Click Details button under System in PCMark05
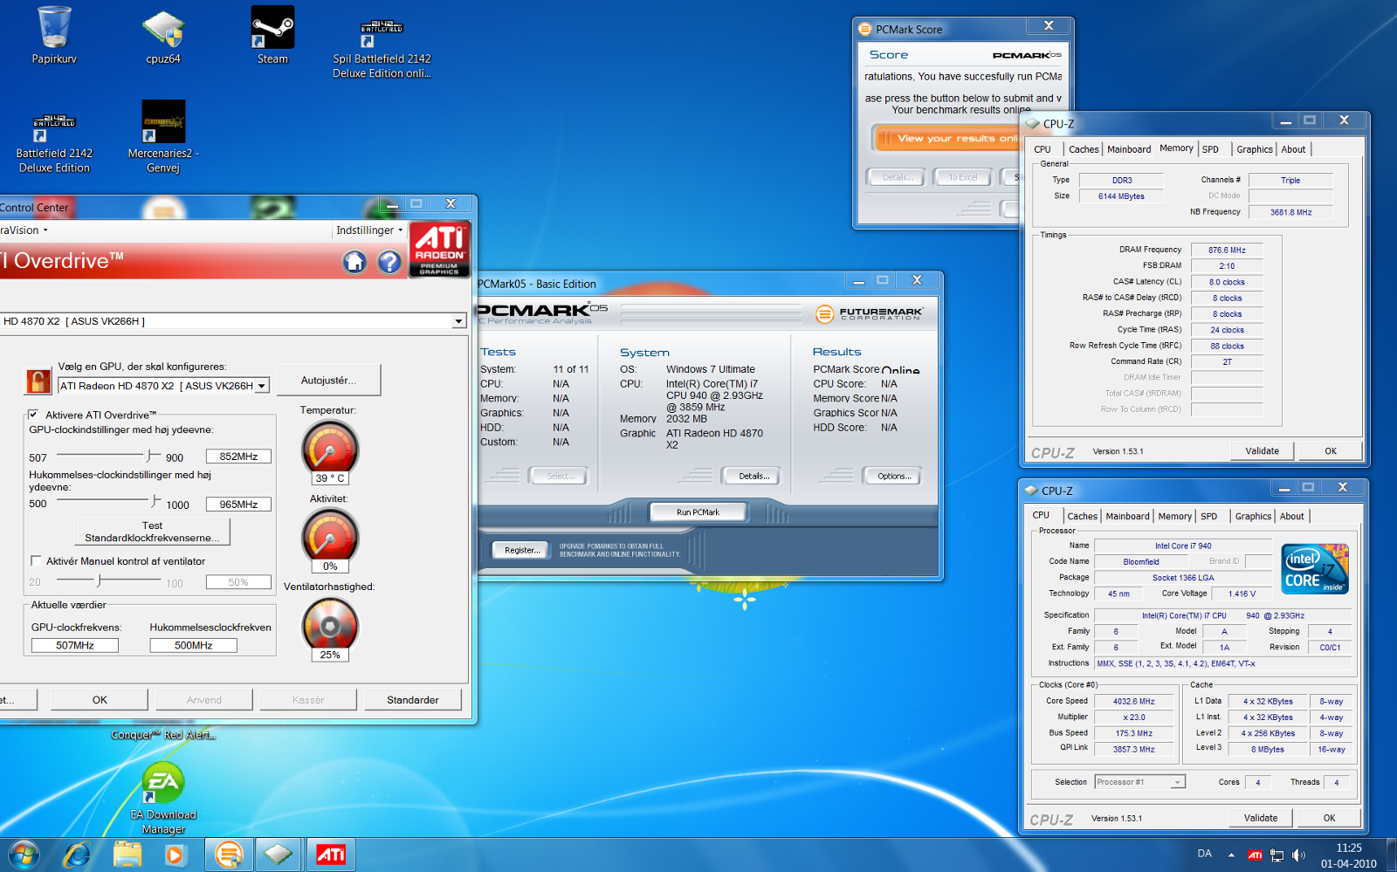Screen dimensions: 1397x872 (754, 476)
